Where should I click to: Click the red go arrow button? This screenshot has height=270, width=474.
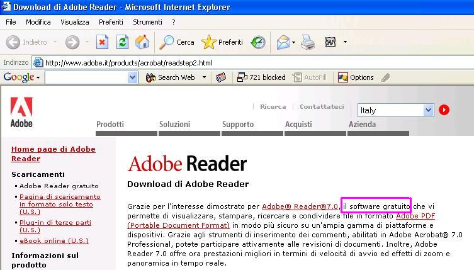click(444, 110)
